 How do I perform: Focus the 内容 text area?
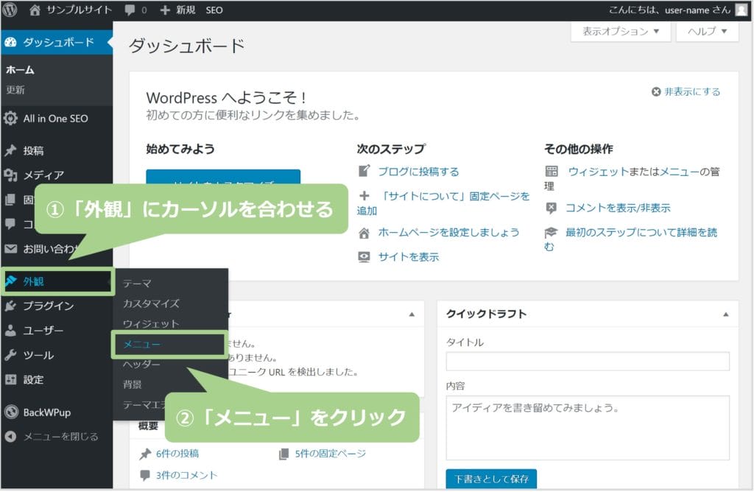pyautogui.click(x=588, y=428)
